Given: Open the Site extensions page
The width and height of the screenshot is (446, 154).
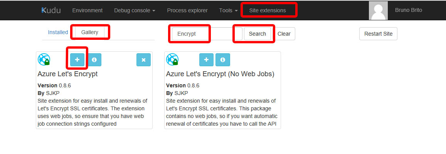Looking at the screenshot, I should pyautogui.click(x=268, y=10).
